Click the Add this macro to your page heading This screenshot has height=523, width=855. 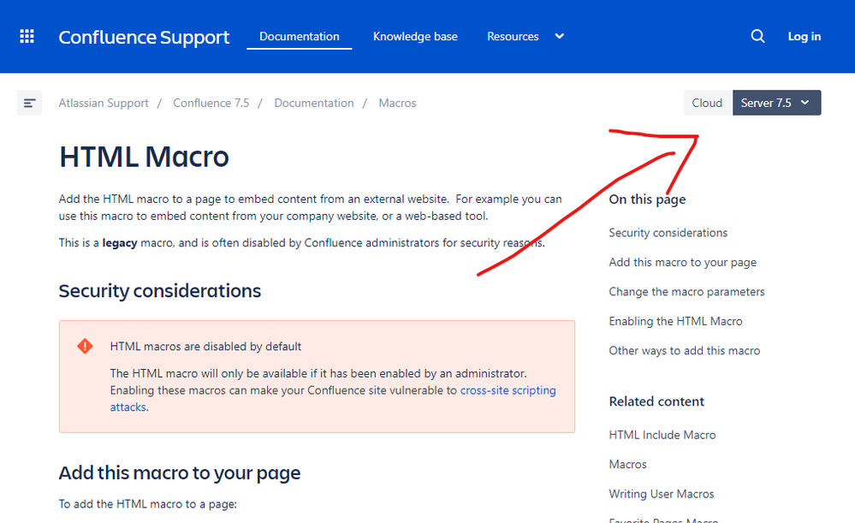[x=180, y=472]
